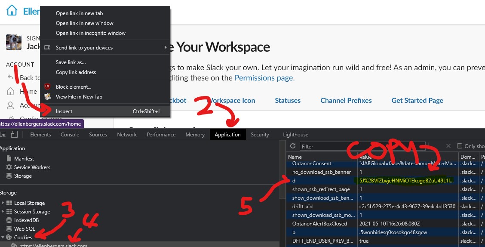Choose Inspect in the context menu
Viewport: 485px width, 247px height.
[x=105, y=111]
